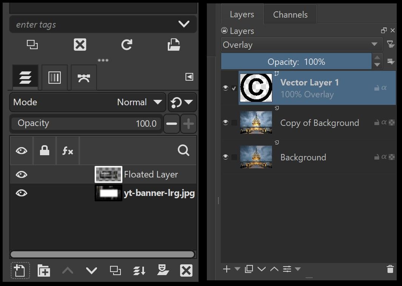
Task: Click the yt-banner-lrg.jpg layer thumbnail
Action: point(108,193)
